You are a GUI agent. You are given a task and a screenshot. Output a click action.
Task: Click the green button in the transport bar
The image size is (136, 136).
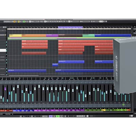[x=58, y=116]
